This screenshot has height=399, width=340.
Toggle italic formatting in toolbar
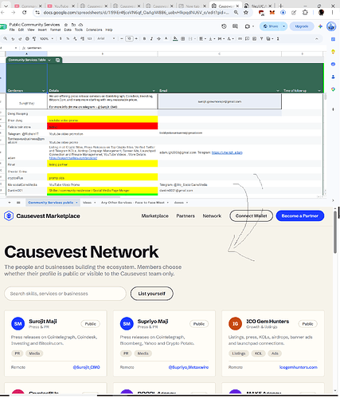(151, 39)
